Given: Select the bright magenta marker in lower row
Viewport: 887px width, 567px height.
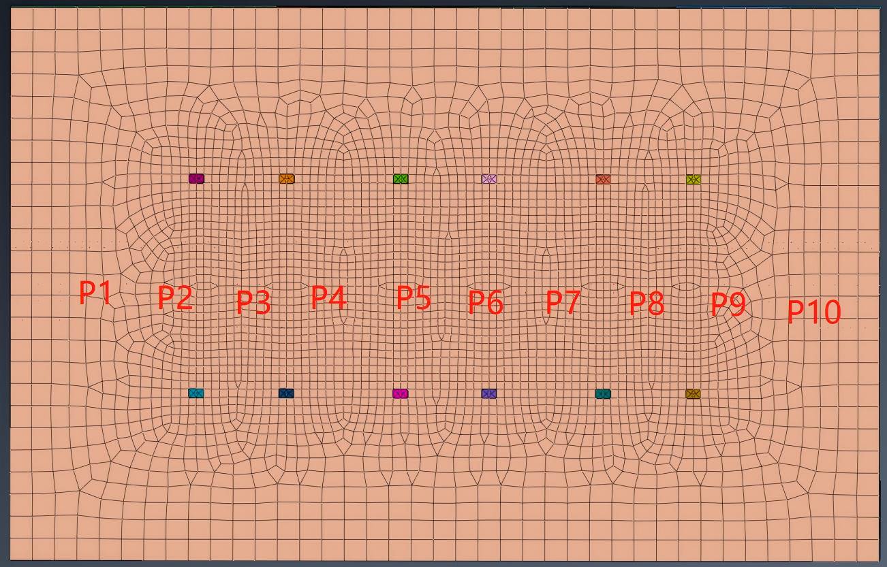Looking at the screenshot, I should (401, 393).
